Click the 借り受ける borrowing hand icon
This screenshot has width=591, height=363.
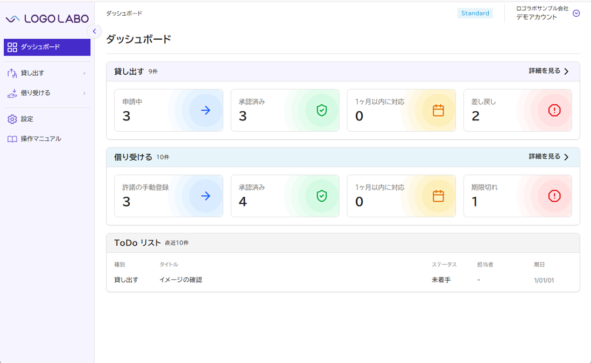[x=12, y=93]
